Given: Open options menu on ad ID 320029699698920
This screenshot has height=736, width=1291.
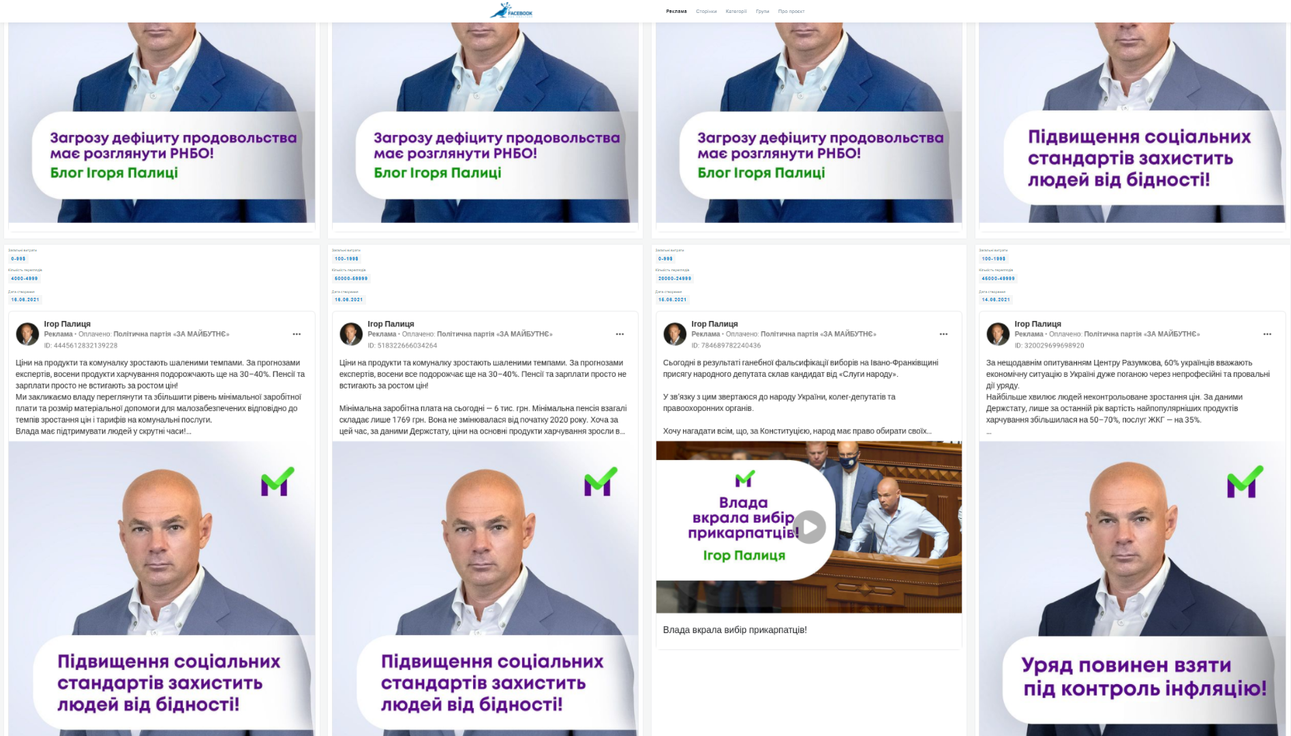Looking at the screenshot, I should [1267, 334].
